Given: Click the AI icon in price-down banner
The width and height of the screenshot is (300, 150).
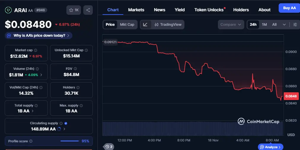Looking at the screenshot, I should [x=9, y=36].
